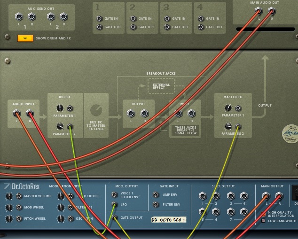The height and width of the screenshot is (239, 298).
Task: Select channel 1 Gate In jack
Action: click(99, 18)
